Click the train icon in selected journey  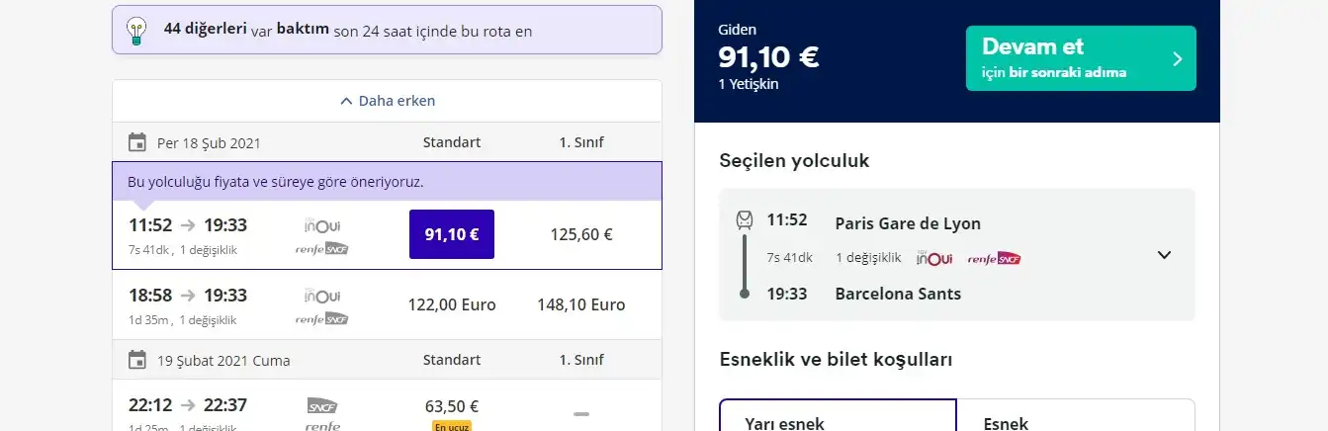745,220
